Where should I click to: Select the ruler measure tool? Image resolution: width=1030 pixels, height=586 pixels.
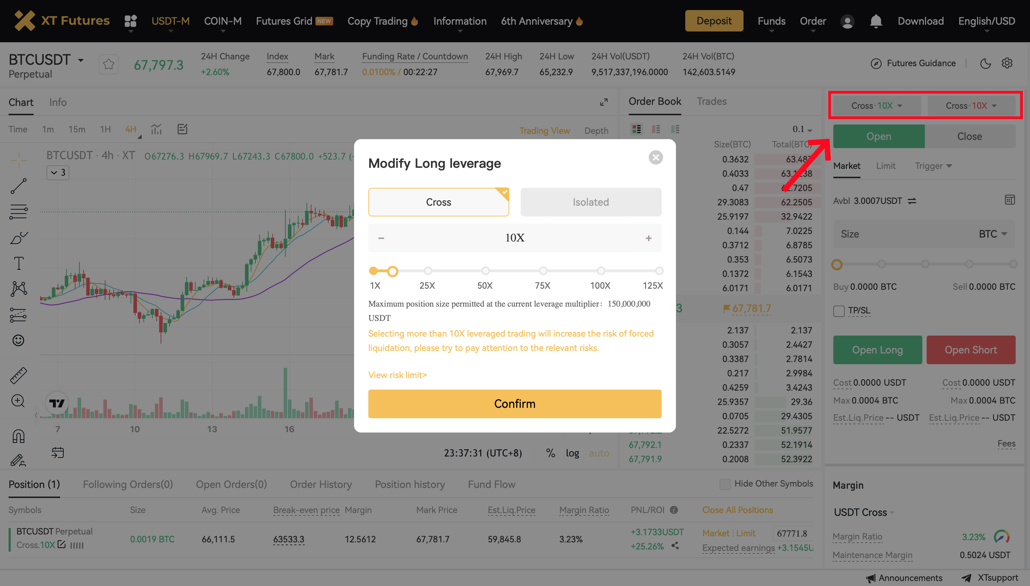tap(19, 375)
